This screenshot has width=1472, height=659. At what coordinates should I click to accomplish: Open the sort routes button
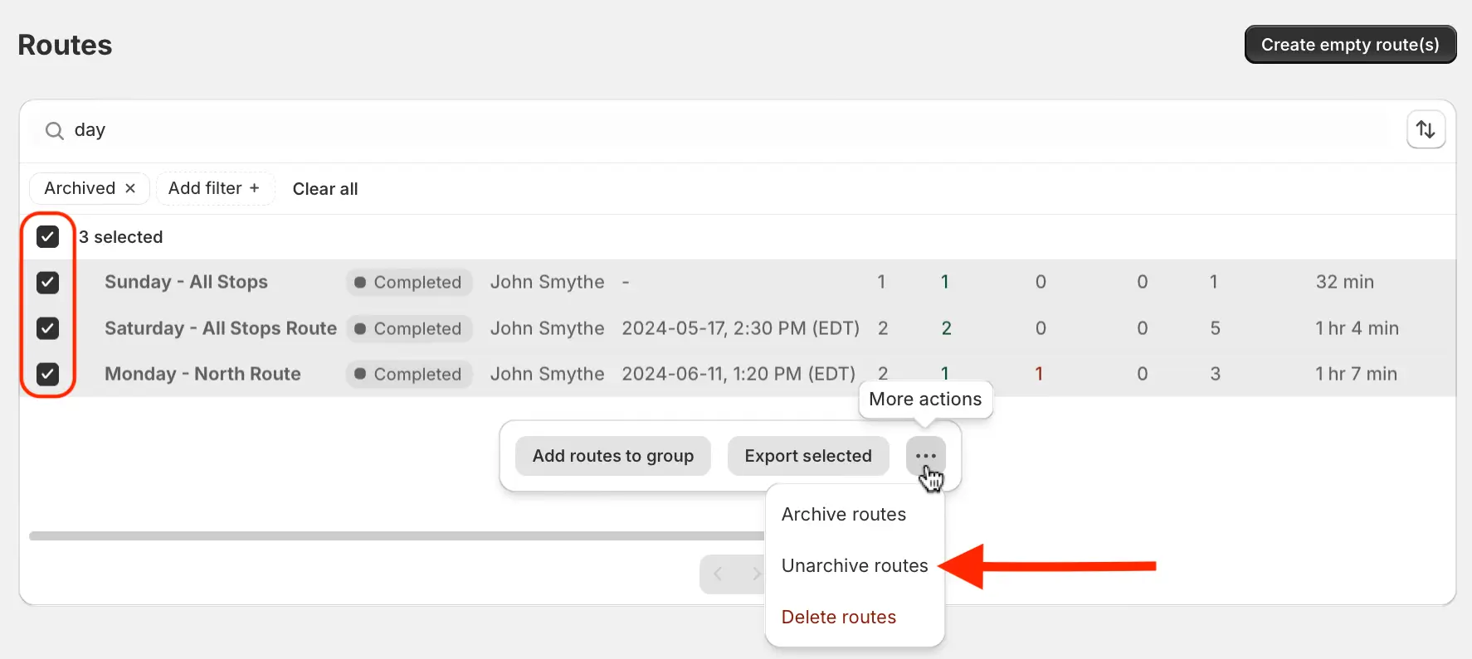[x=1426, y=130]
